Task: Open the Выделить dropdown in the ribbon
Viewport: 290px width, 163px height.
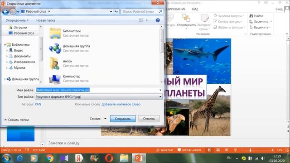Action: pyautogui.click(x=260, y=27)
